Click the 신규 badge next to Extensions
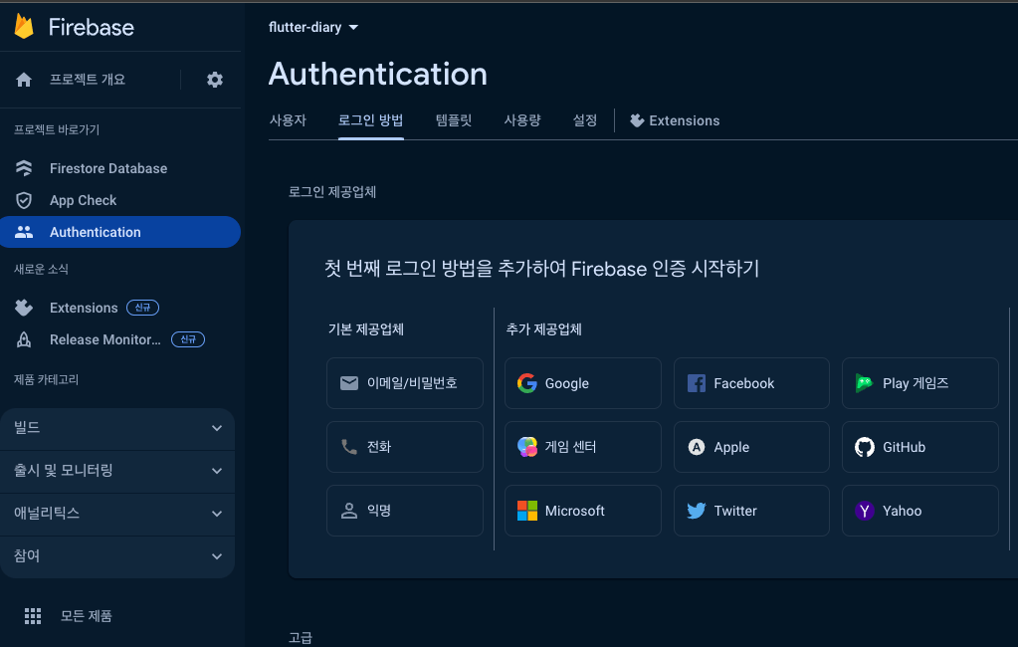Viewport: 1018px width, 647px height. tap(143, 308)
